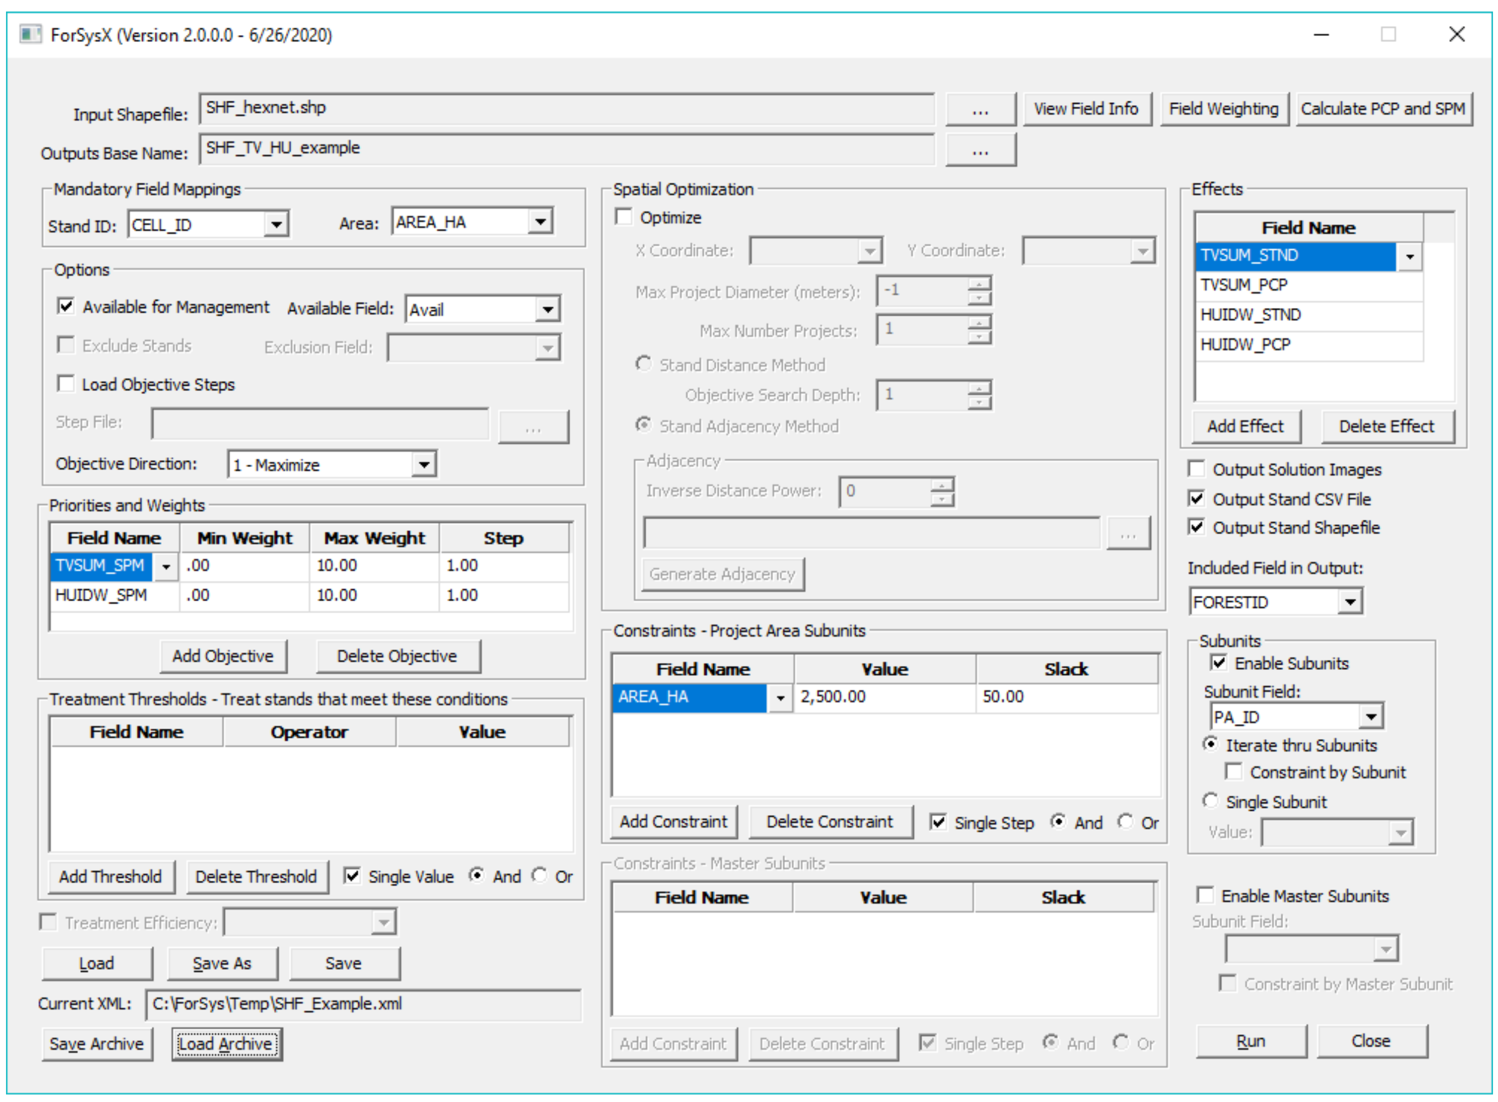This screenshot has height=1102, width=1498.
Task: Click Save Archive button
Action: (x=97, y=1044)
